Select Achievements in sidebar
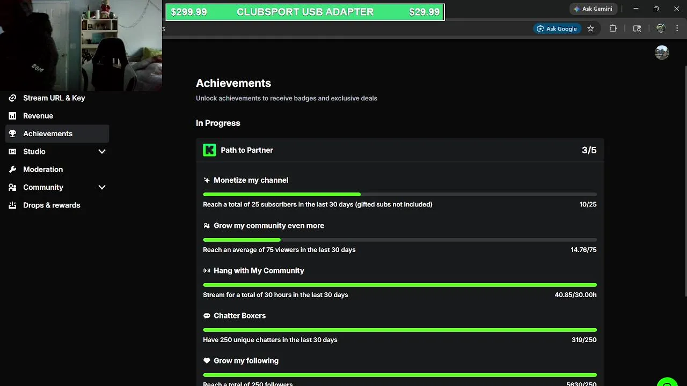 57,133
